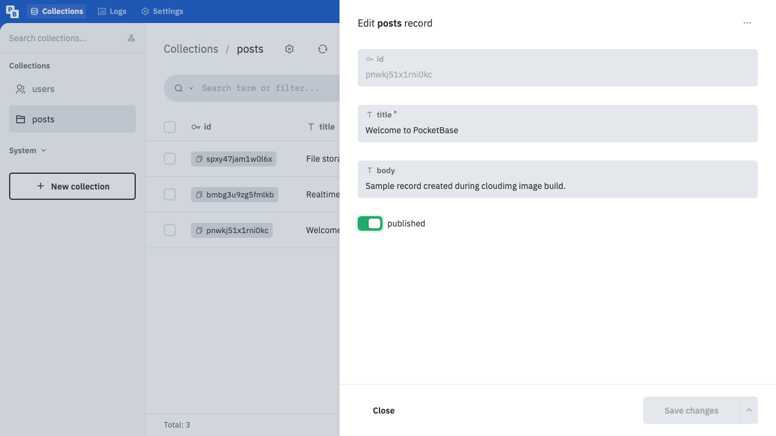
Task: Sort by the id column header
Action: click(x=201, y=127)
